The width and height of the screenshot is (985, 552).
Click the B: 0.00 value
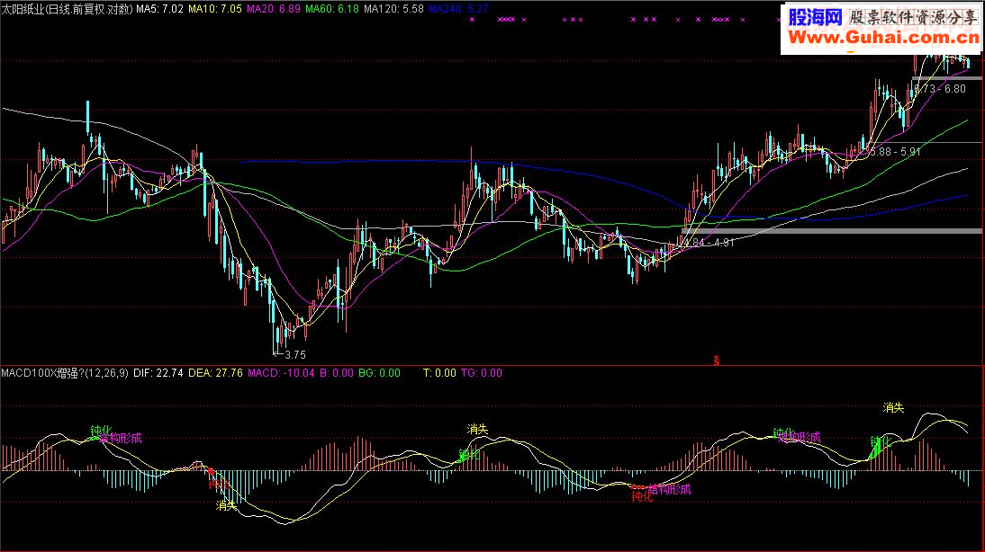coord(337,373)
